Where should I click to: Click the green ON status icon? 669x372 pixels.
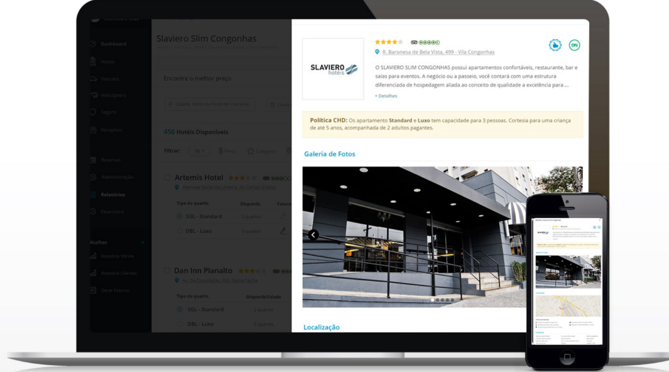click(574, 45)
